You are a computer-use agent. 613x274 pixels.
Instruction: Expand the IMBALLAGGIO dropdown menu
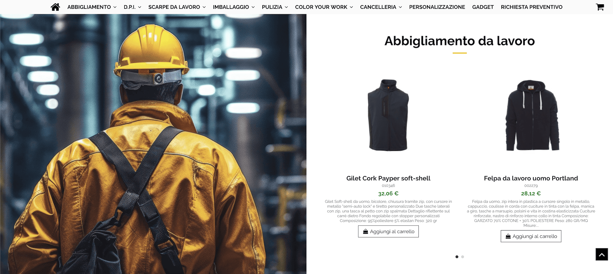tap(234, 7)
